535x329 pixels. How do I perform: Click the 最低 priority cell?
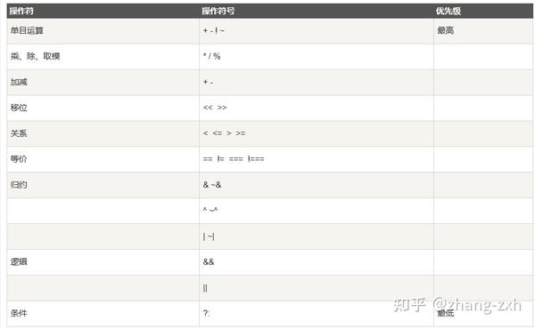[x=446, y=313]
